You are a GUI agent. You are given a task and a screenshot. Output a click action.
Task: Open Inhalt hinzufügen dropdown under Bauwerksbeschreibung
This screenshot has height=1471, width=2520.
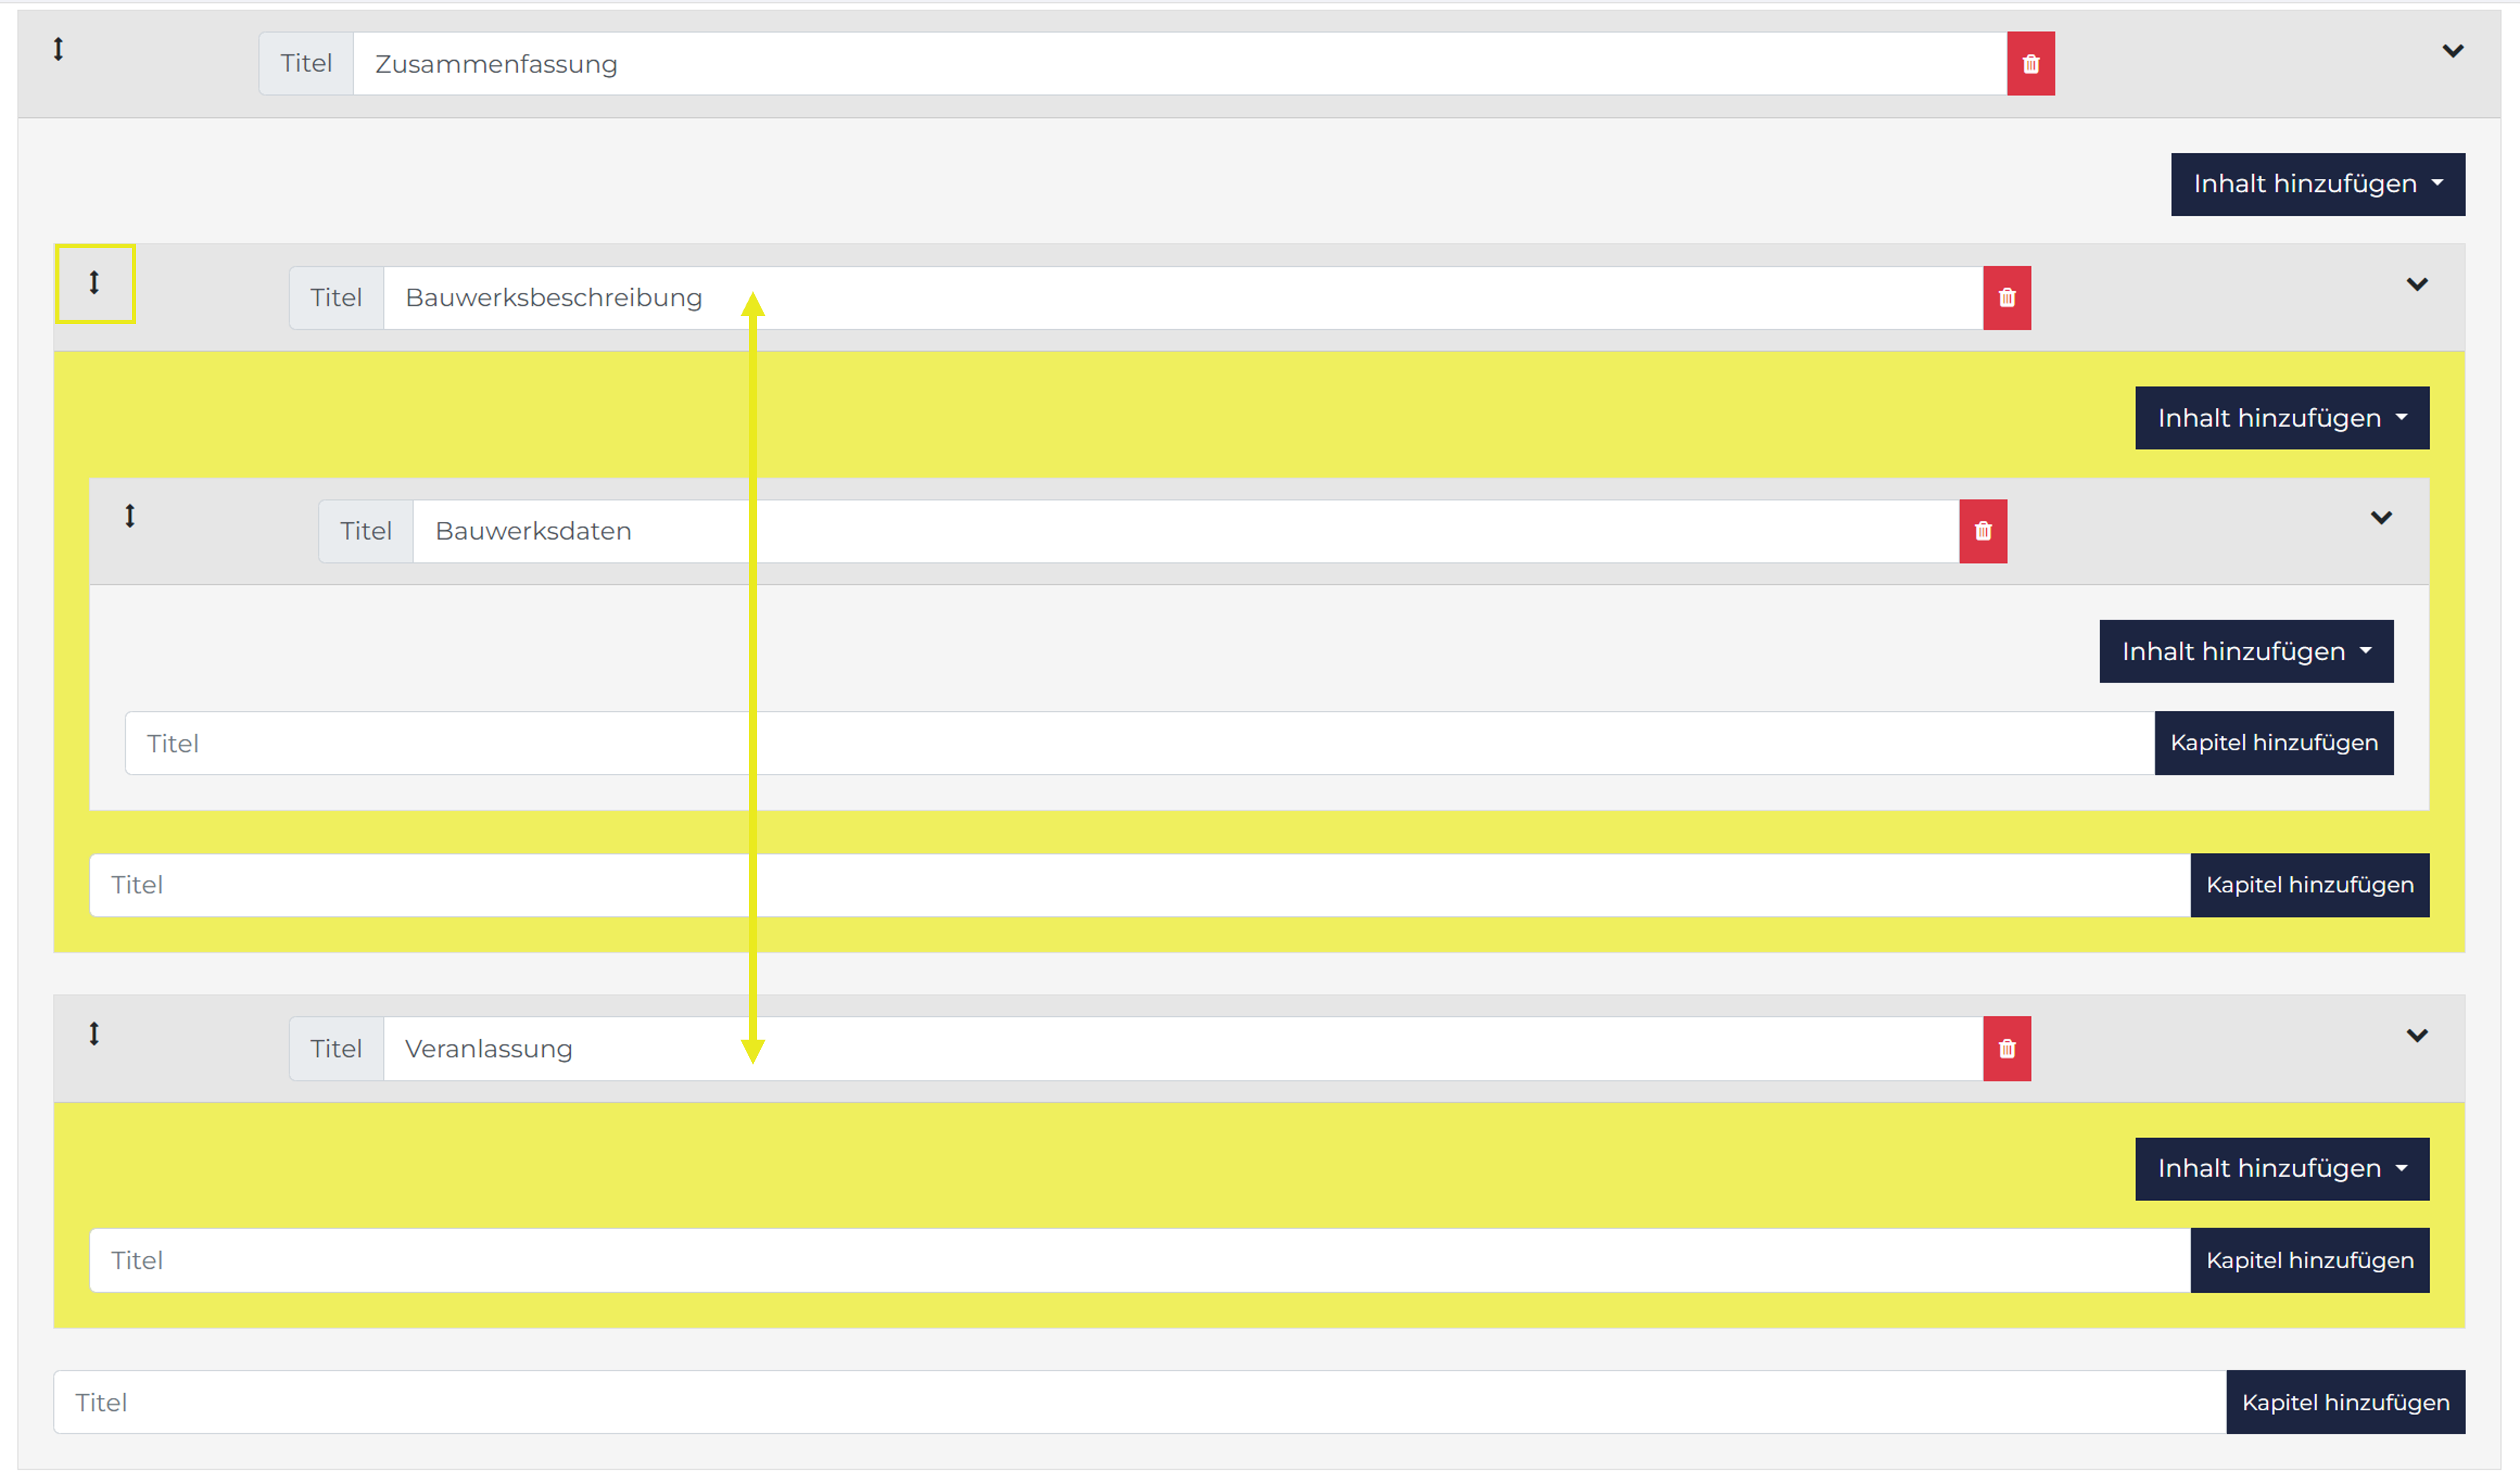(2281, 418)
